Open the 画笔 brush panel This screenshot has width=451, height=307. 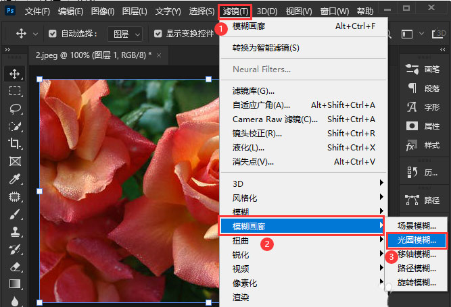[x=423, y=69]
